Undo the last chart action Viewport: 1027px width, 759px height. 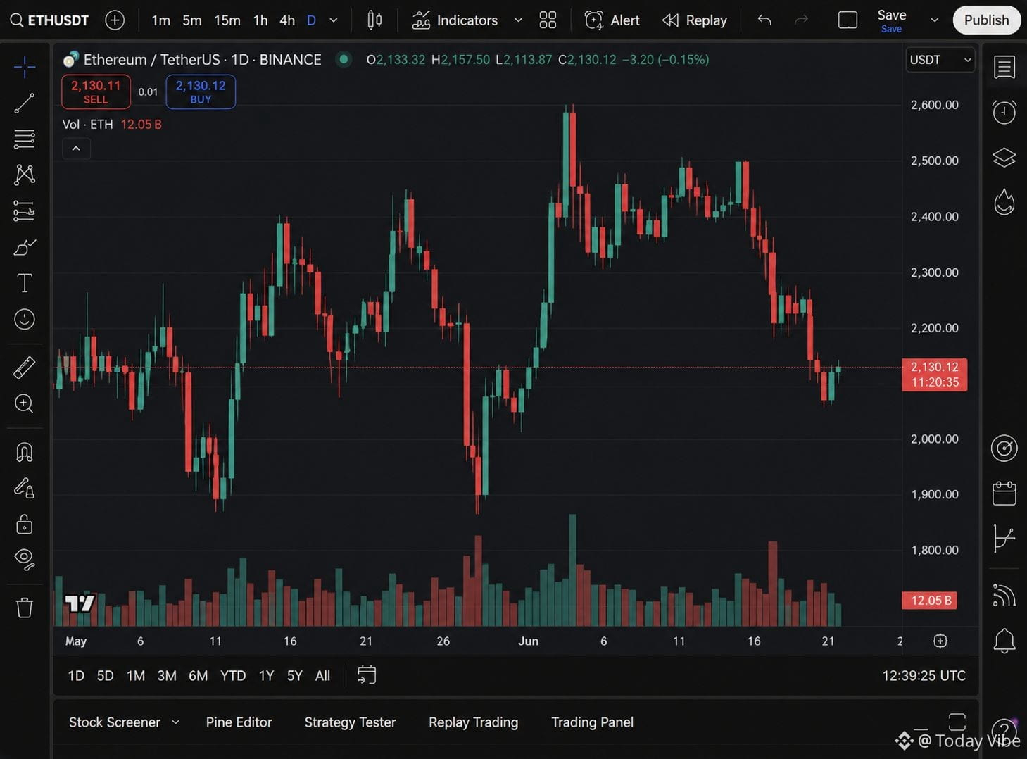(x=764, y=20)
